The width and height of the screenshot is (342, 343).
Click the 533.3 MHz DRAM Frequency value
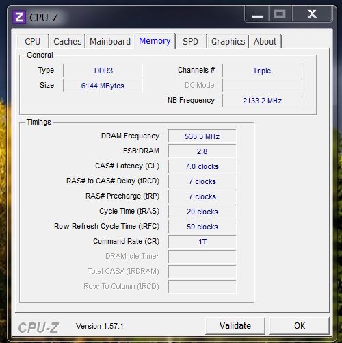pos(202,136)
